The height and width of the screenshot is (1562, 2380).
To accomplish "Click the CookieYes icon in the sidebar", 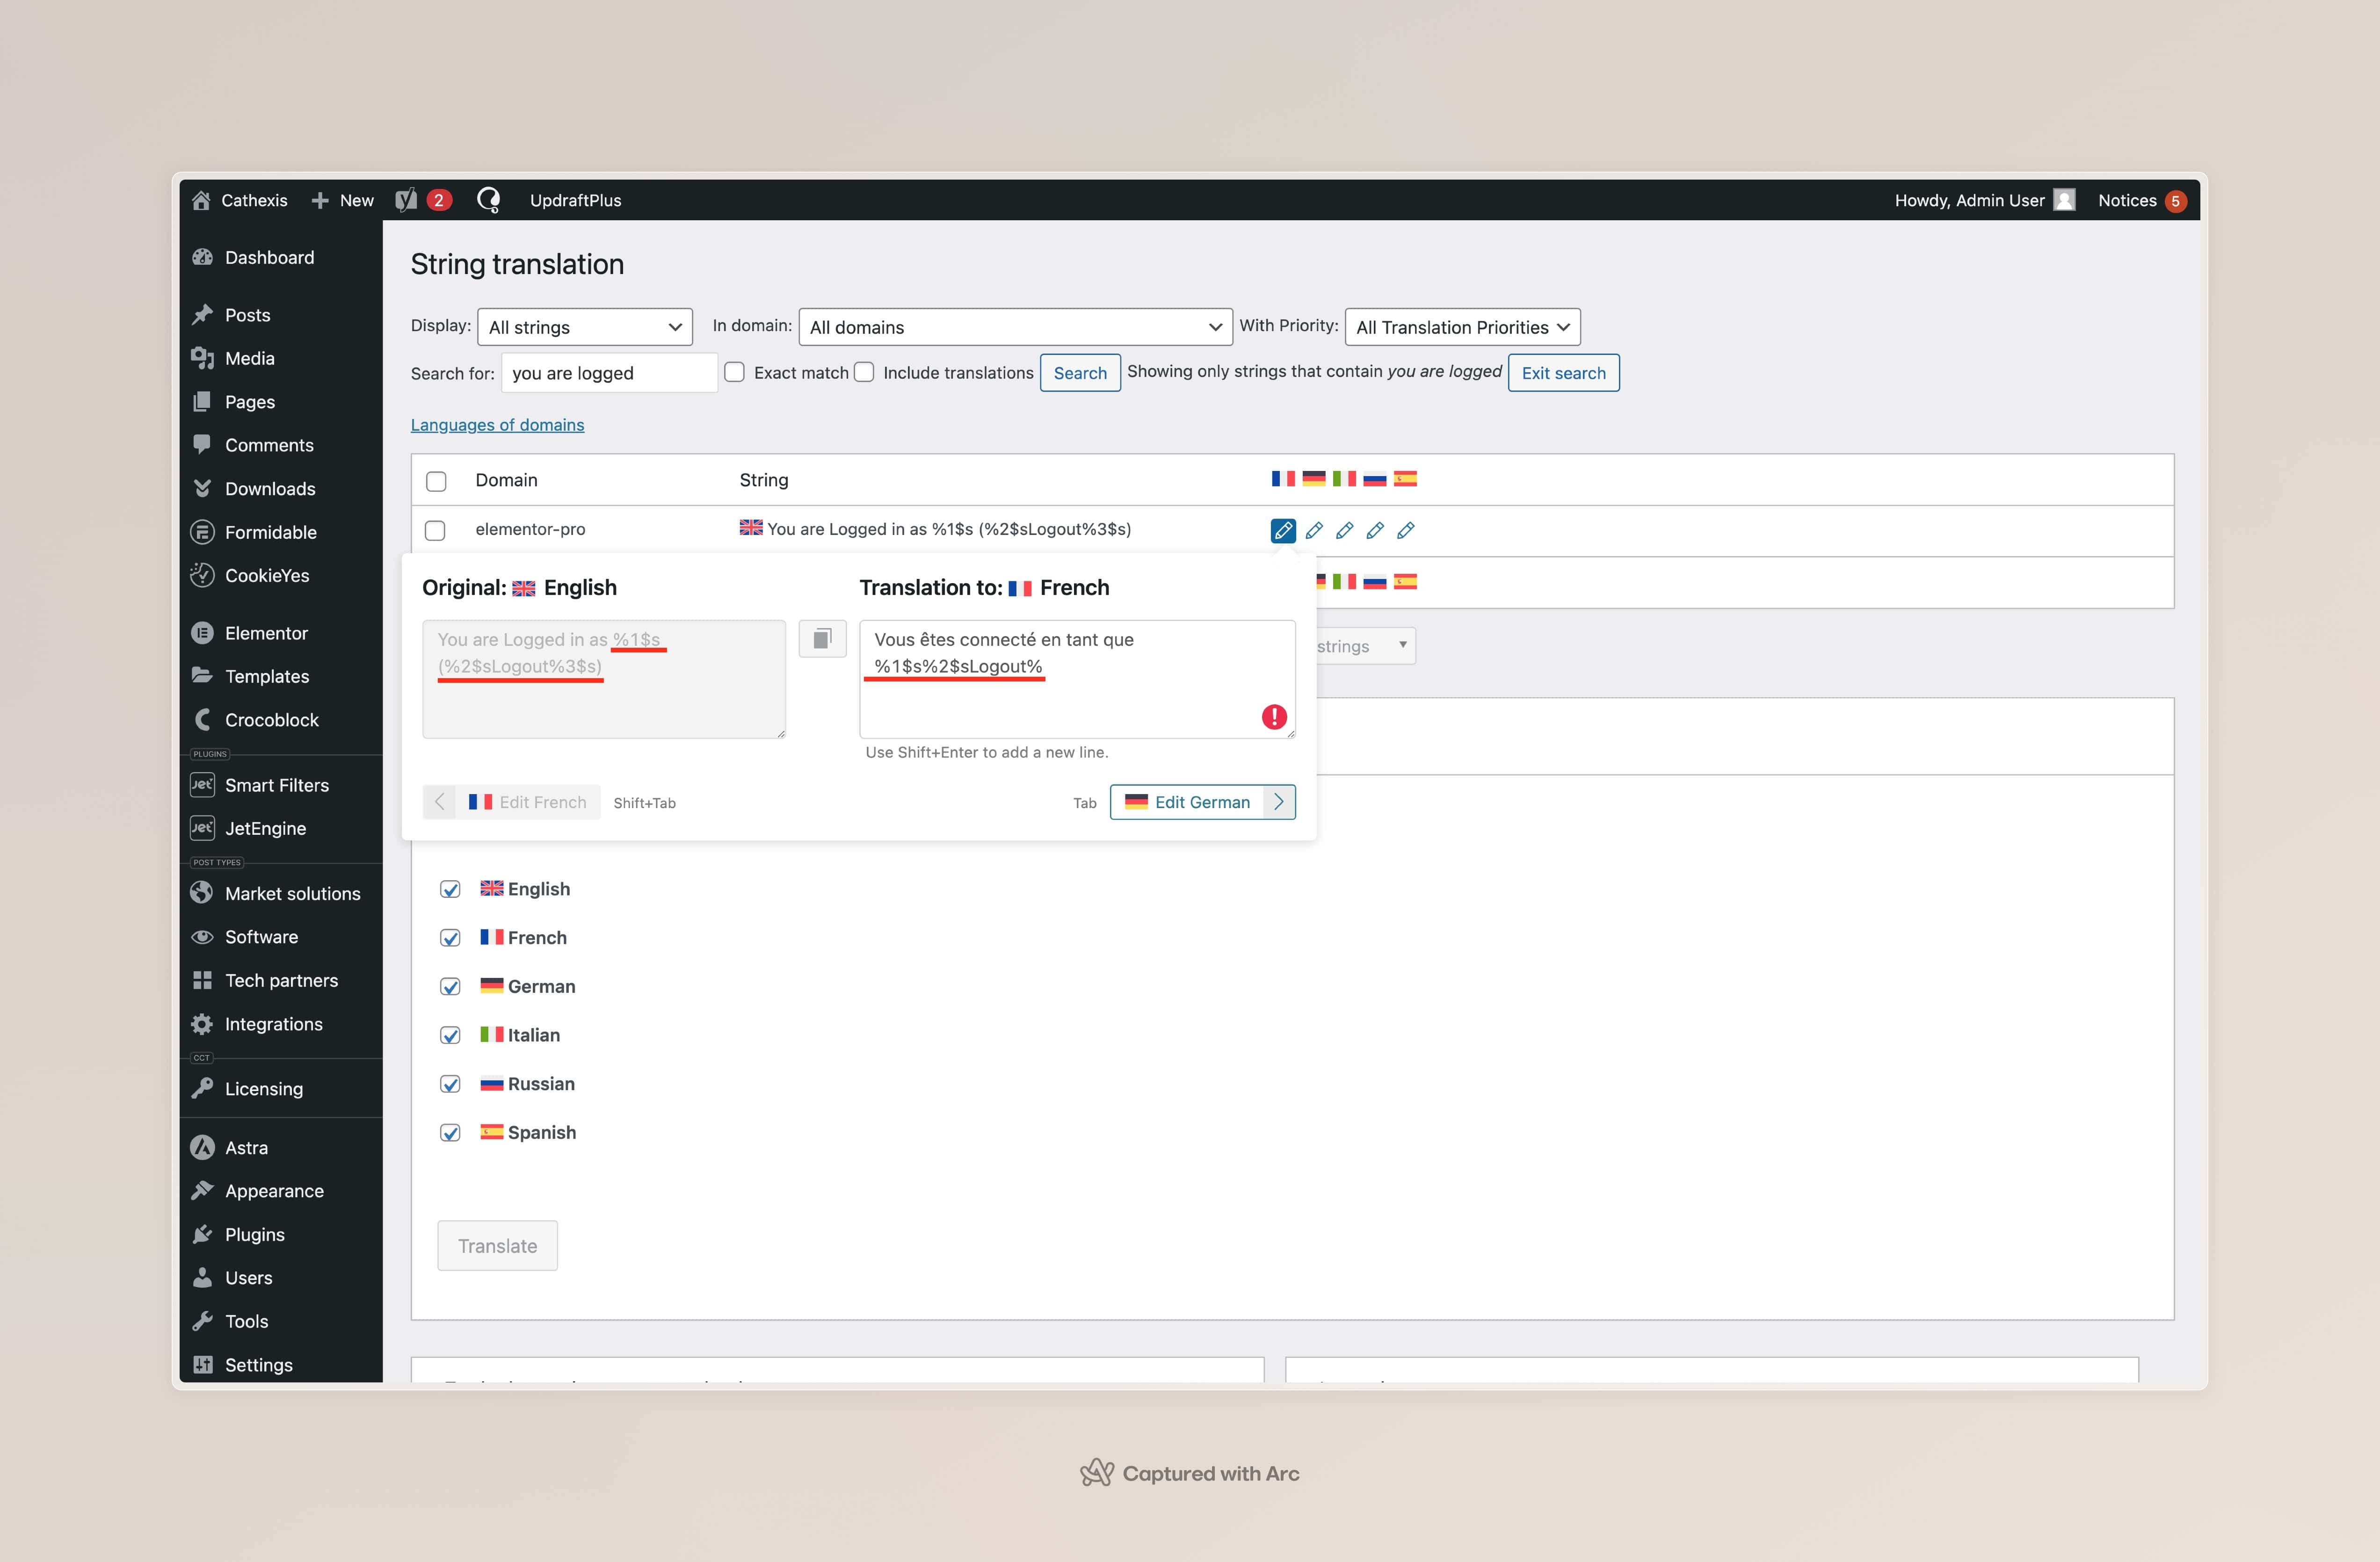I will (x=202, y=575).
